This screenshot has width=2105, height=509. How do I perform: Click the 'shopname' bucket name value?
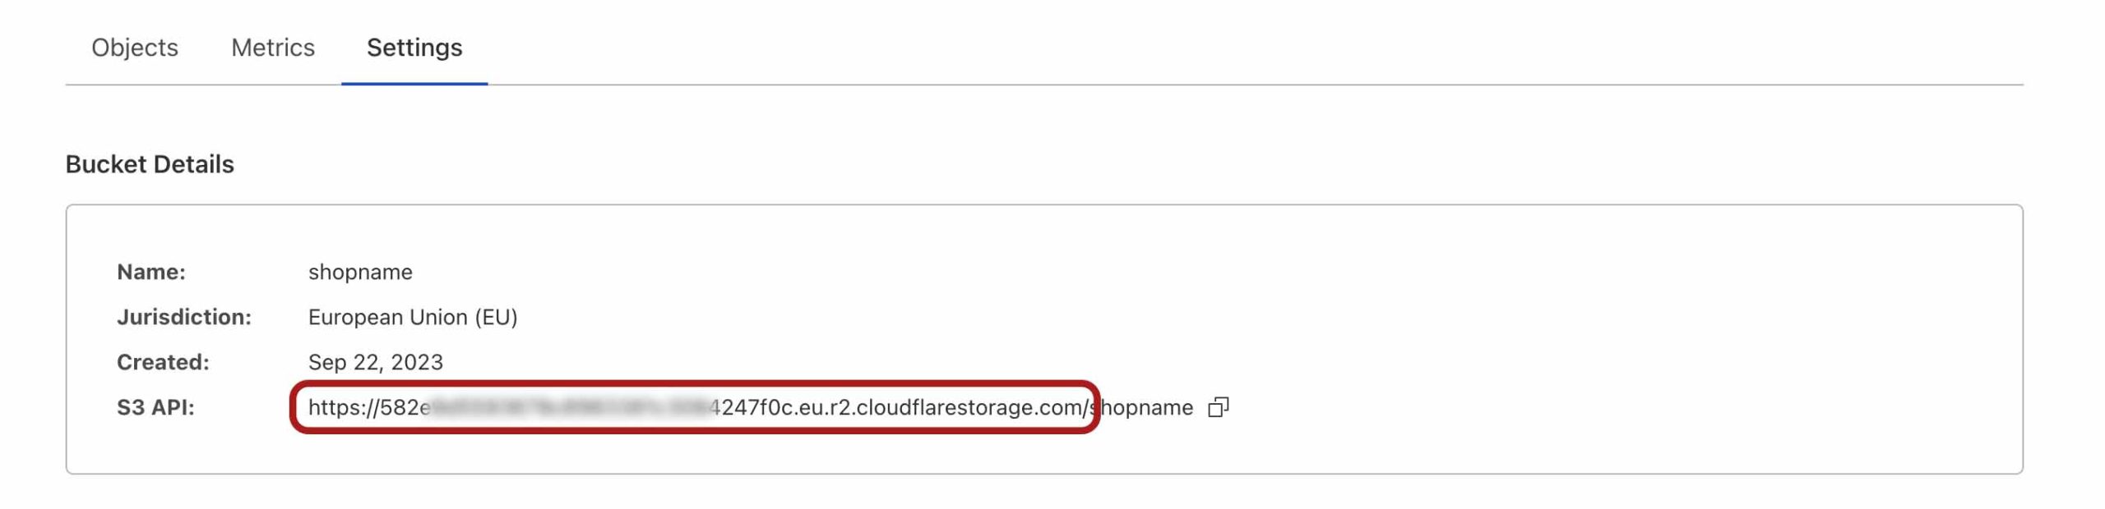(360, 272)
